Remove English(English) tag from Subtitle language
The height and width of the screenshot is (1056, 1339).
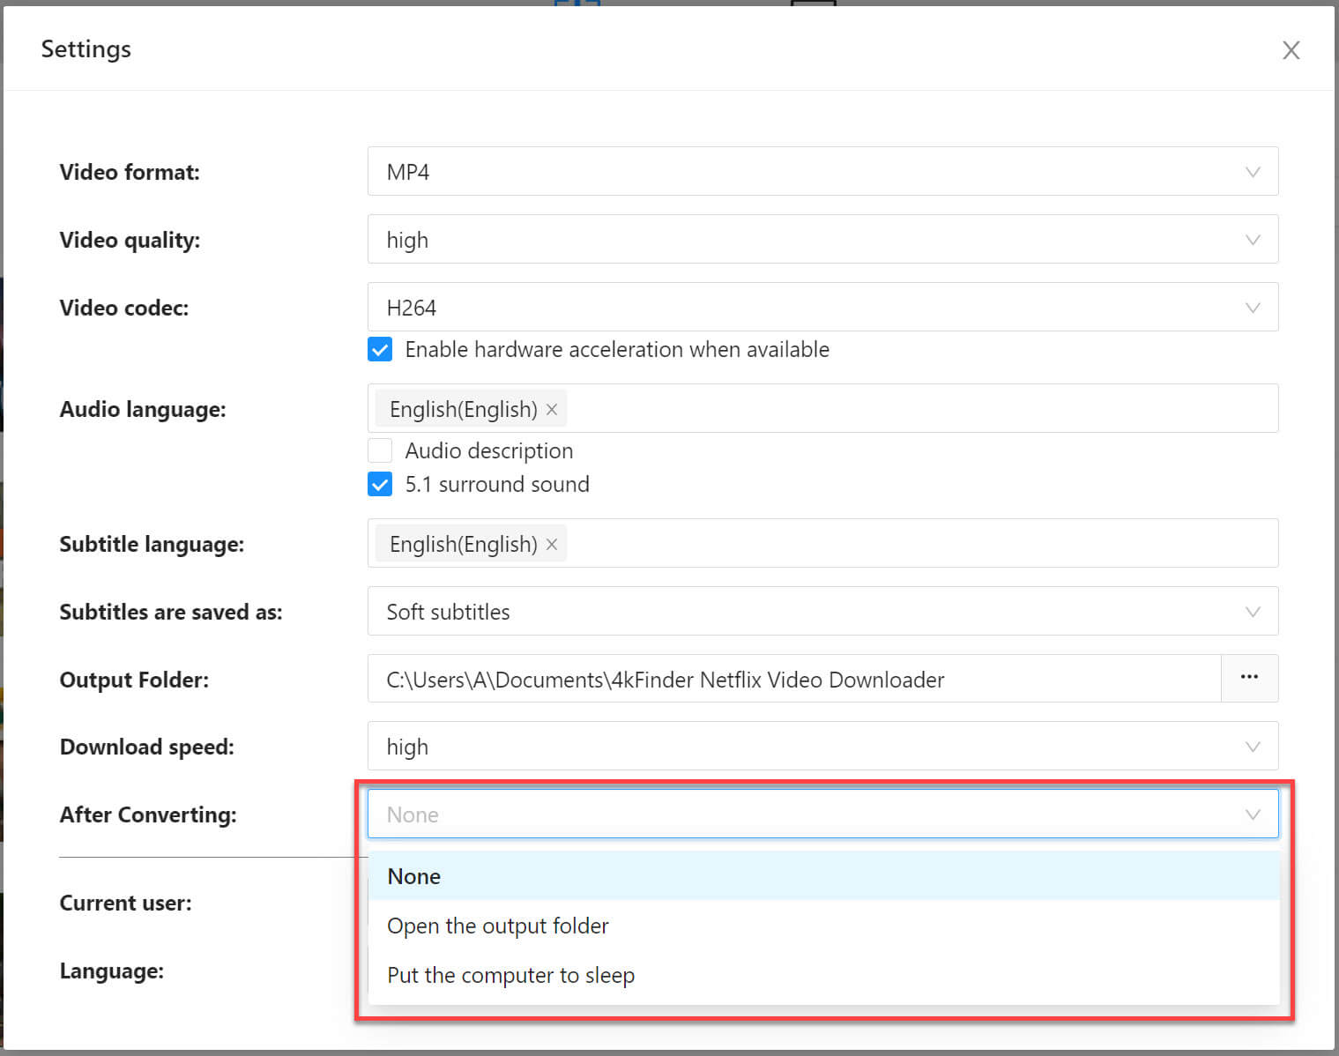click(552, 544)
